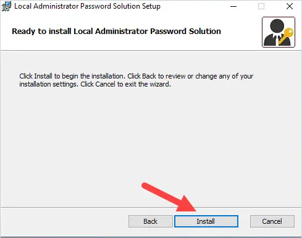
Task: Close the setup window with X
Action: pyautogui.click(x=290, y=6)
